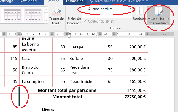Click the Divers heading cell

48,109
